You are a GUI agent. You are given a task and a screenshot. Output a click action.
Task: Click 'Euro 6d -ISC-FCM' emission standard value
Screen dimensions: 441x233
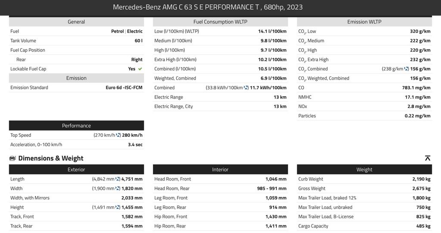coord(124,88)
